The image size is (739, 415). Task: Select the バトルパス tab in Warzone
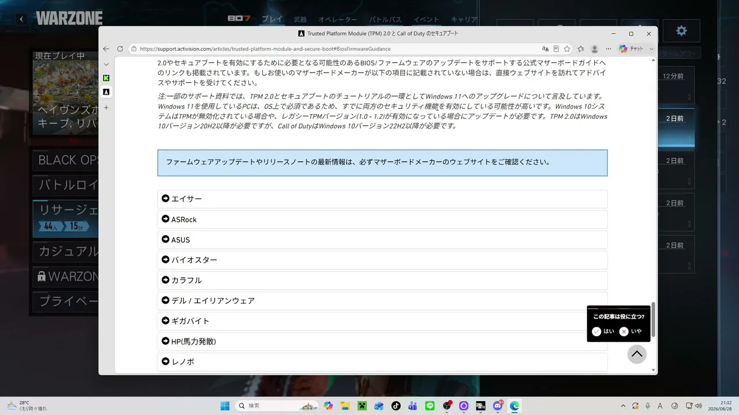386,20
